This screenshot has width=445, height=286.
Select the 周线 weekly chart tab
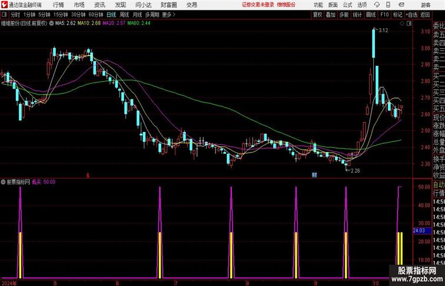pos(124,15)
